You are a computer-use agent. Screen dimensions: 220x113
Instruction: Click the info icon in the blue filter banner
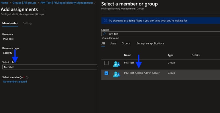pyautogui.click(x=105, y=21)
